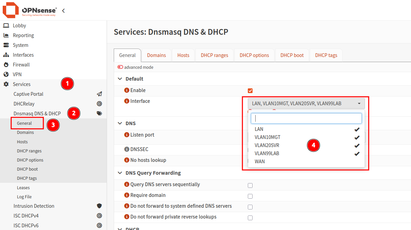Viewport: 411px width, 230px height.
Task: Click the Captive Portal paper plane icon
Action: [99, 94]
